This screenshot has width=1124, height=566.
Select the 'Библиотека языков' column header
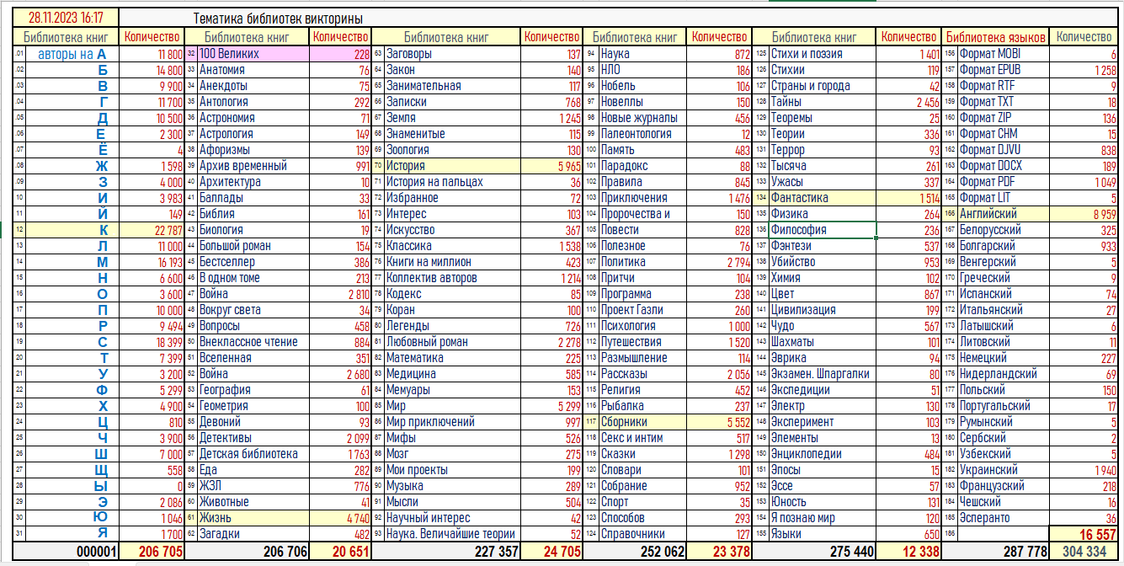coord(996,37)
